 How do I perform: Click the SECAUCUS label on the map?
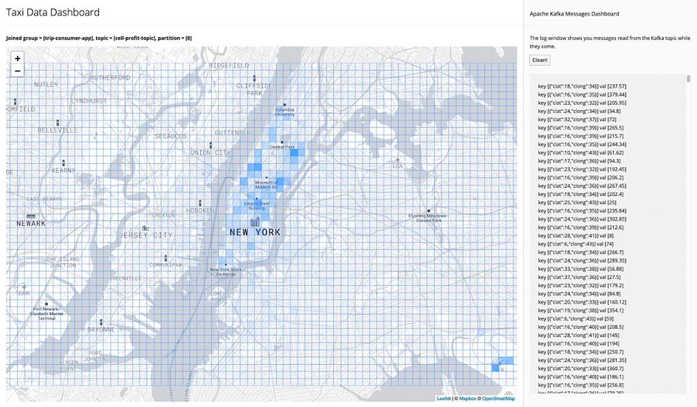tap(171, 136)
